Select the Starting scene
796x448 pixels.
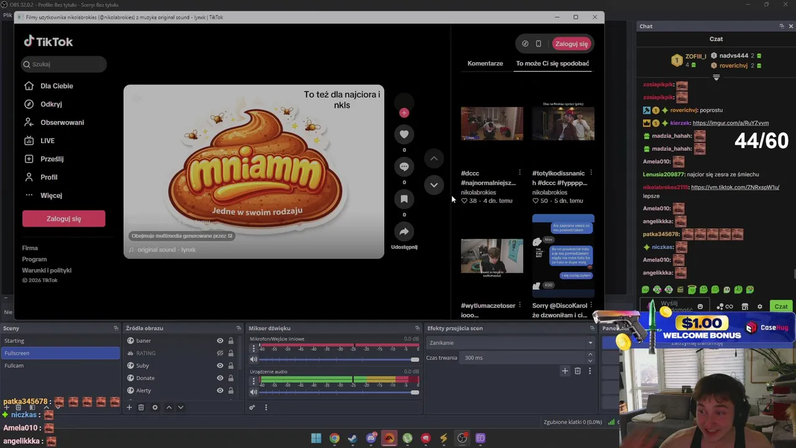pyautogui.click(x=60, y=341)
